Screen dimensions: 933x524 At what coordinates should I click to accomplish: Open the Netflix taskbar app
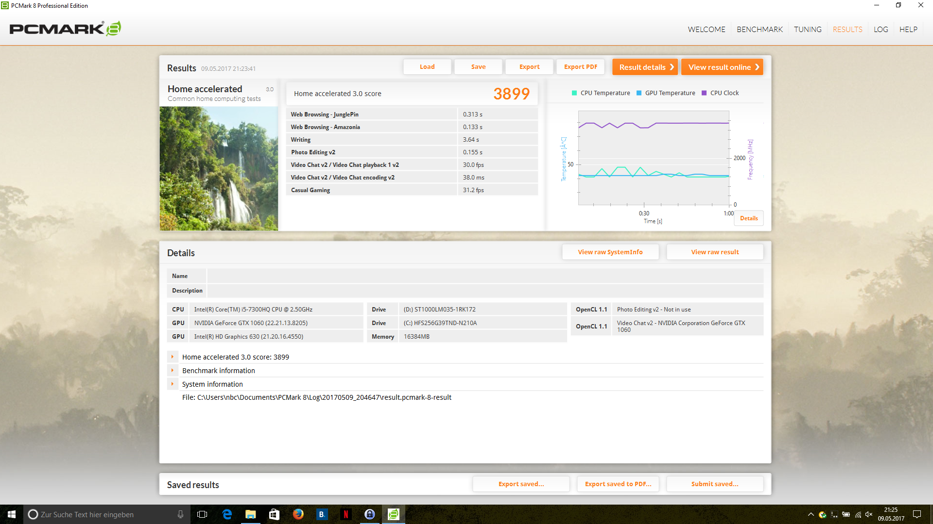coord(346,514)
